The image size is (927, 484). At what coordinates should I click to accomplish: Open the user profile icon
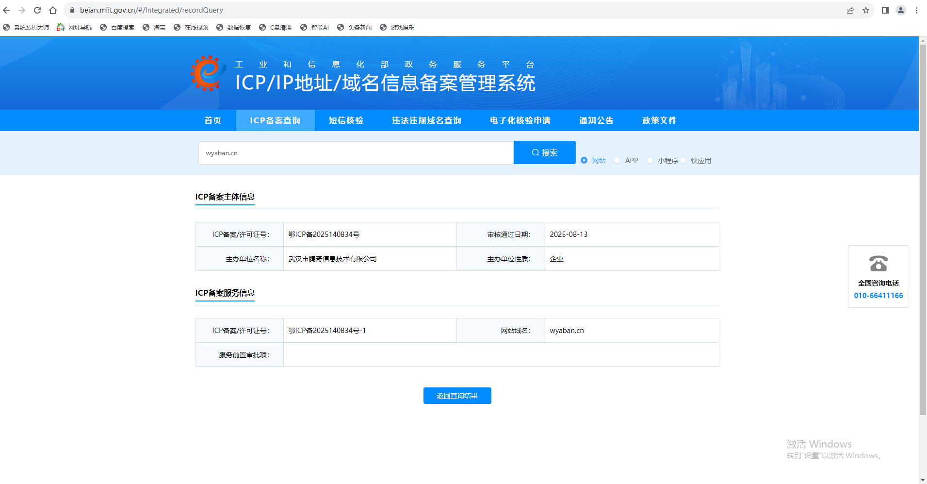coord(901,10)
